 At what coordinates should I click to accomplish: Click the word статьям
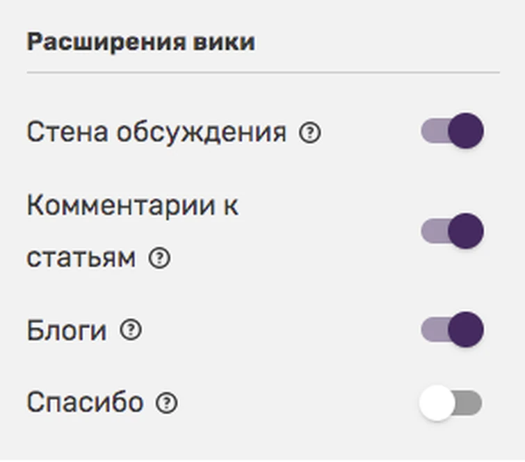[x=81, y=258]
